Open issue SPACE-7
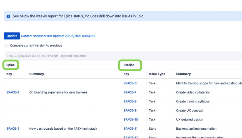 tap(130, 92)
